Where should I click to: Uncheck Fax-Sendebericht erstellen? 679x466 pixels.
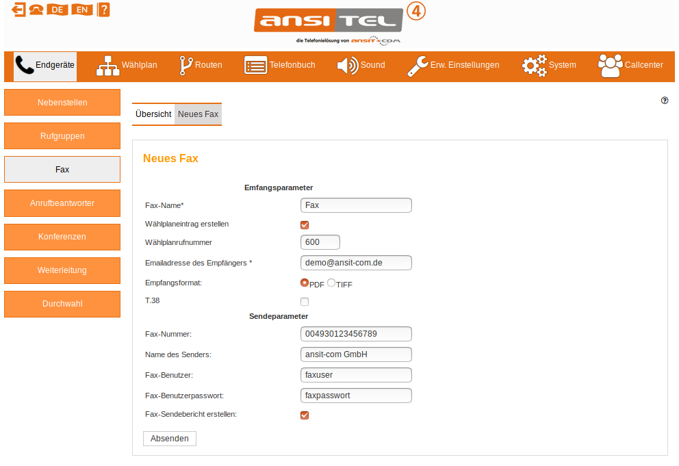click(x=304, y=415)
